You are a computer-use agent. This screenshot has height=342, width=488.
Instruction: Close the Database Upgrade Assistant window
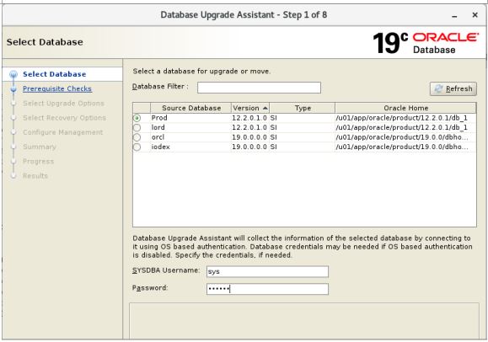[475, 14]
